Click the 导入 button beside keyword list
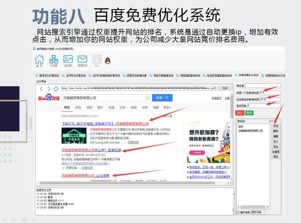This screenshot has height=223, width=301. 276,142
